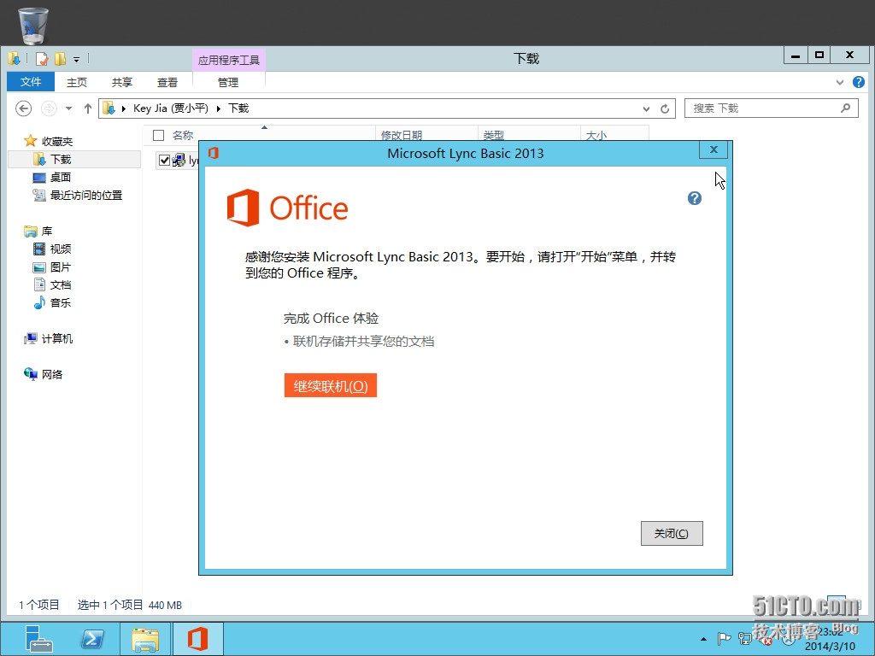The height and width of the screenshot is (656, 875).
Task: Open the recent locations dropdown arrow
Action: pyautogui.click(x=68, y=108)
